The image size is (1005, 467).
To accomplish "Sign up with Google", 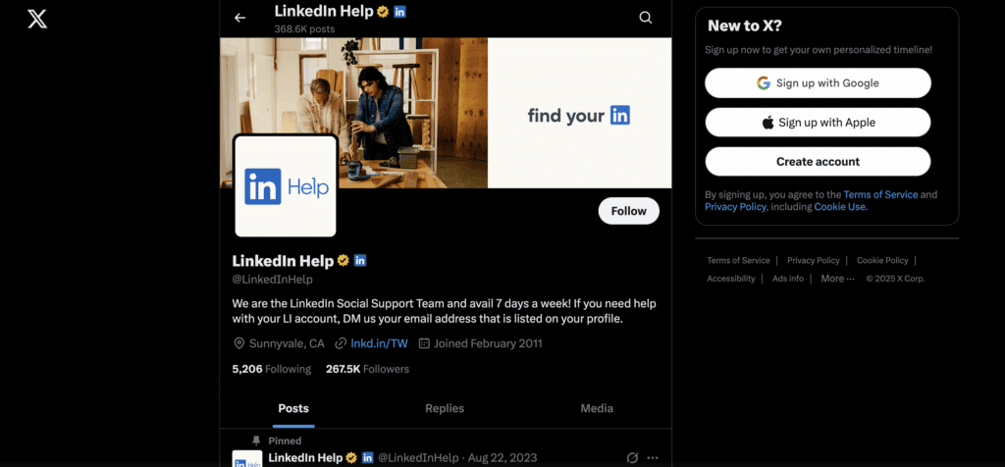I will (x=818, y=83).
